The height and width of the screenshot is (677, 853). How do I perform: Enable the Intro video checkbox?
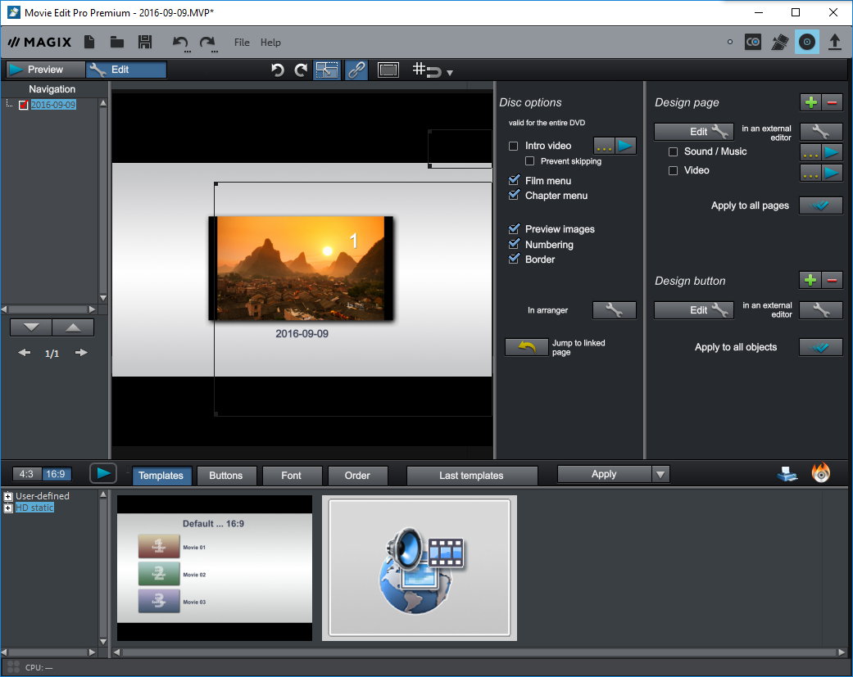tap(514, 146)
